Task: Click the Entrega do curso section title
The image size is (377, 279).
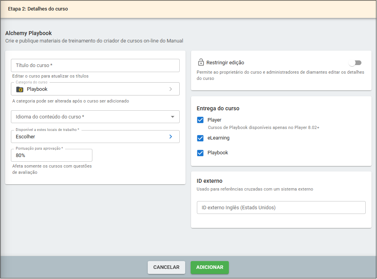Action: pyautogui.click(x=218, y=108)
